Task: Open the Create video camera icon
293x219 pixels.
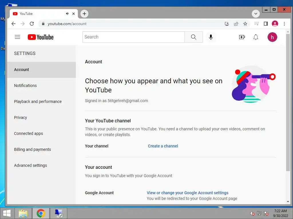Action: pos(242,37)
